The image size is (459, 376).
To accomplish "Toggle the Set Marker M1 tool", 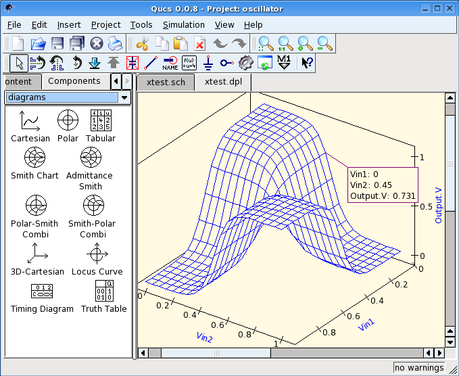I will 285,63.
